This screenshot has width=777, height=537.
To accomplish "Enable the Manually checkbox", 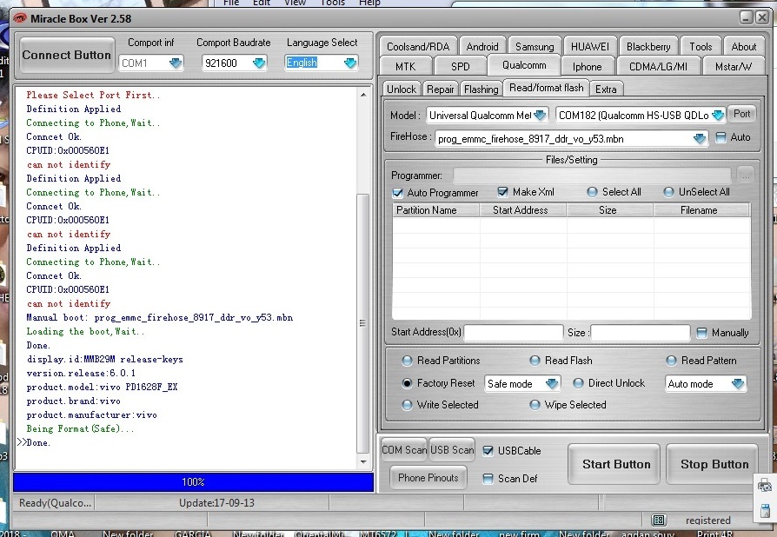I will (x=701, y=333).
